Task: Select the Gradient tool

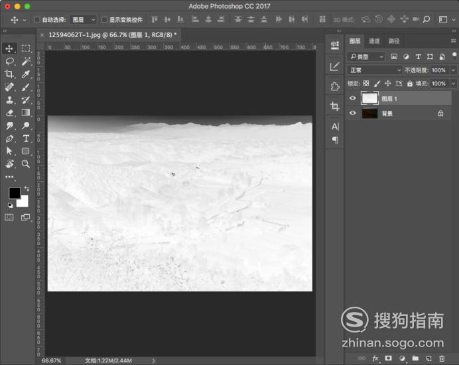Action: 26,113
